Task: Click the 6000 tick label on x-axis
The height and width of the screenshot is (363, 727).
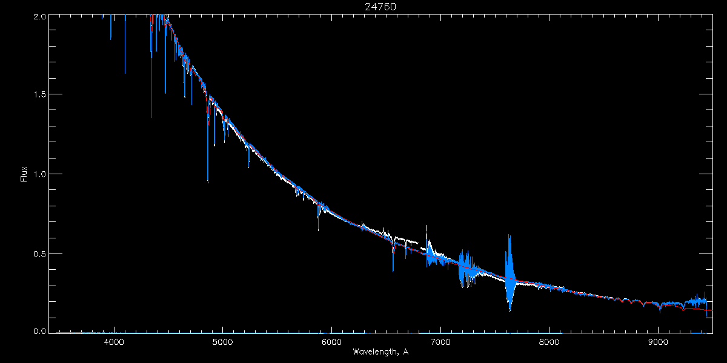Action: (331, 342)
